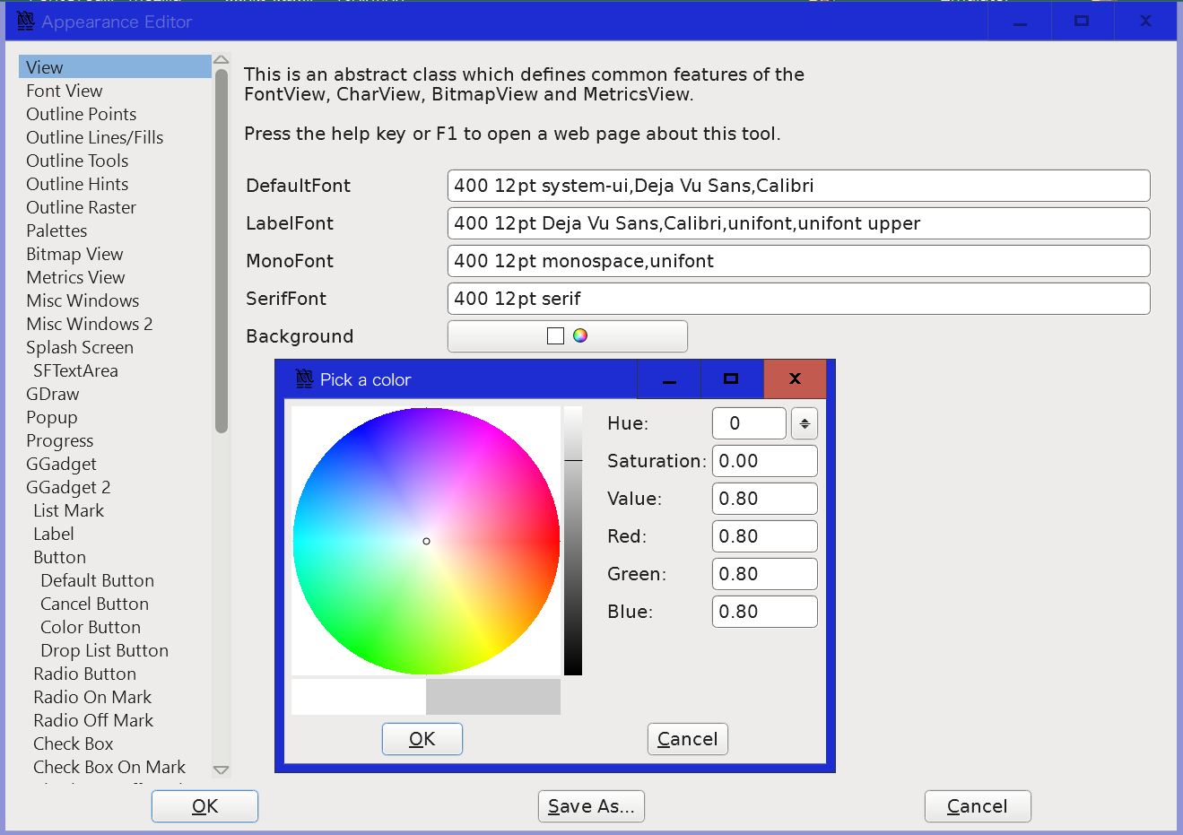The width and height of the screenshot is (1183, 835).
Task: Click the rainbow color wheel icon in Background field
Action: pos(579,335)
